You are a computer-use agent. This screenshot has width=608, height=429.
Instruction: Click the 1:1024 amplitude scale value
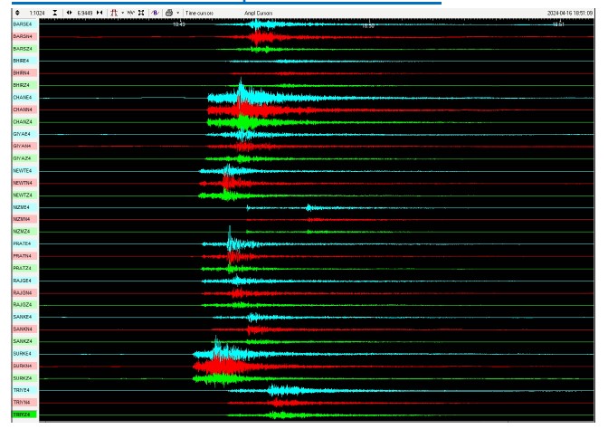coord(37,14)
